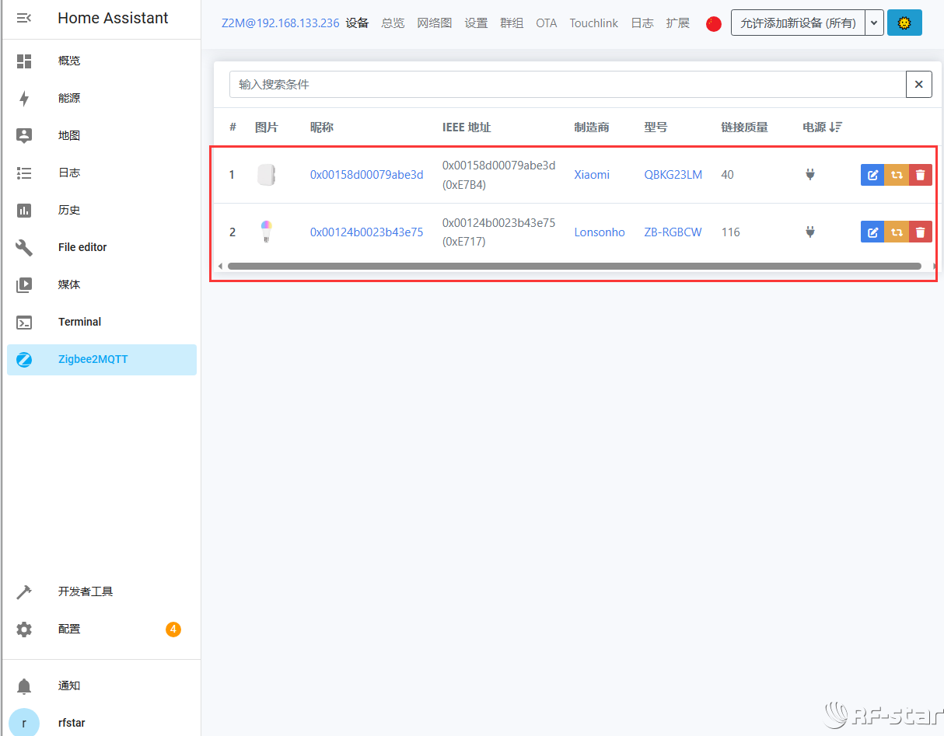Click the 地图 map sidebar icon
Viewport: 944px width, 736px height.
coord(23,135)
